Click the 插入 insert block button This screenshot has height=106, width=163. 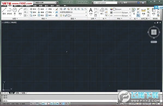102,11
